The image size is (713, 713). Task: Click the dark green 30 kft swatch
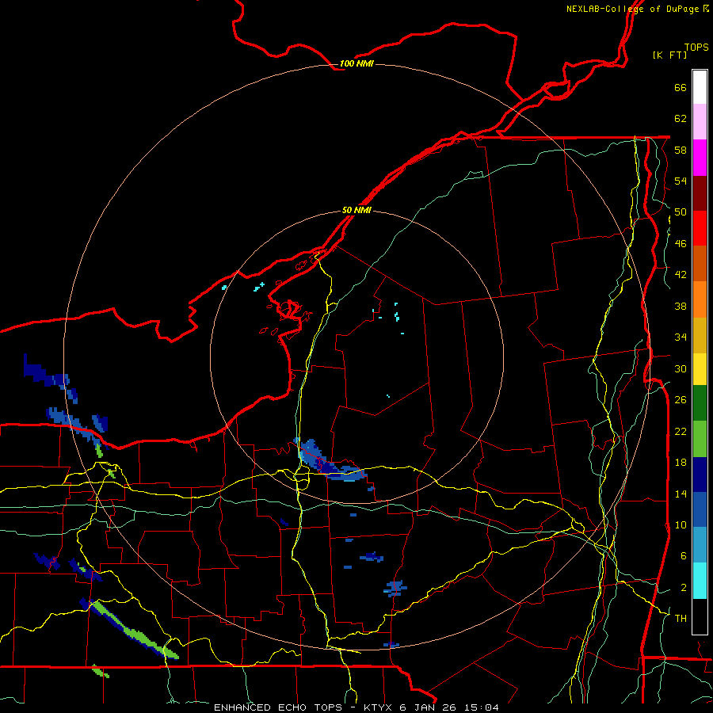click(x=700, y=403)
